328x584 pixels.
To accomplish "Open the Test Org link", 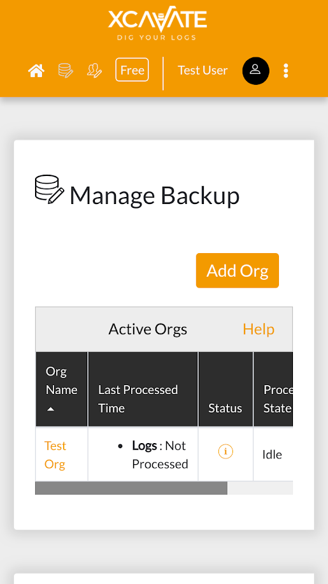I will pos(55,455).
